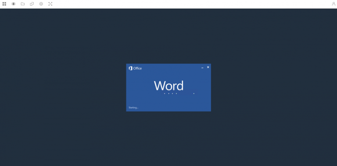The height and width of the screenshot is (166, 337).
Task: Click the lone rightmost loading dot
Action: point(194,93)
